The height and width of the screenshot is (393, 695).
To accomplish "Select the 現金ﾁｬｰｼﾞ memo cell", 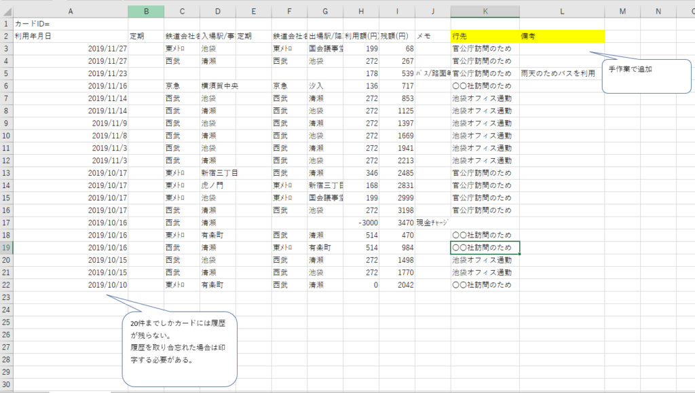I will 432,223.
